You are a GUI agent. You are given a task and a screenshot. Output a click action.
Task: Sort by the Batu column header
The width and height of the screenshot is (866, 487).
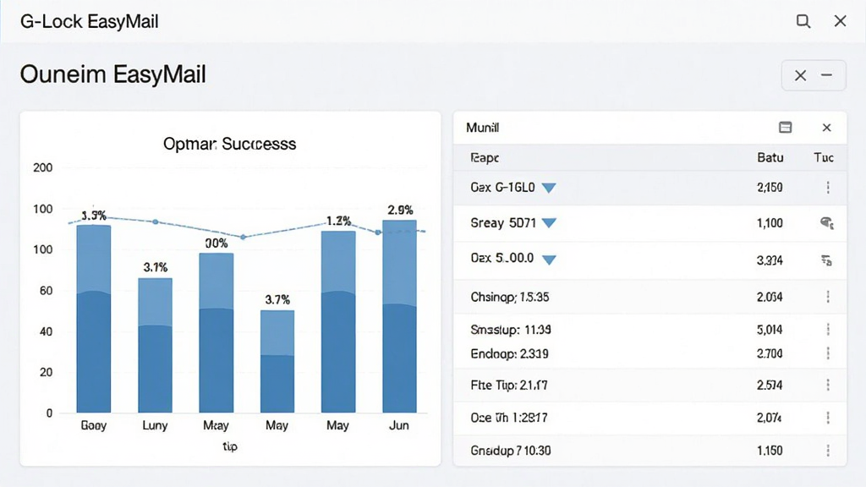tap(770, 158)
